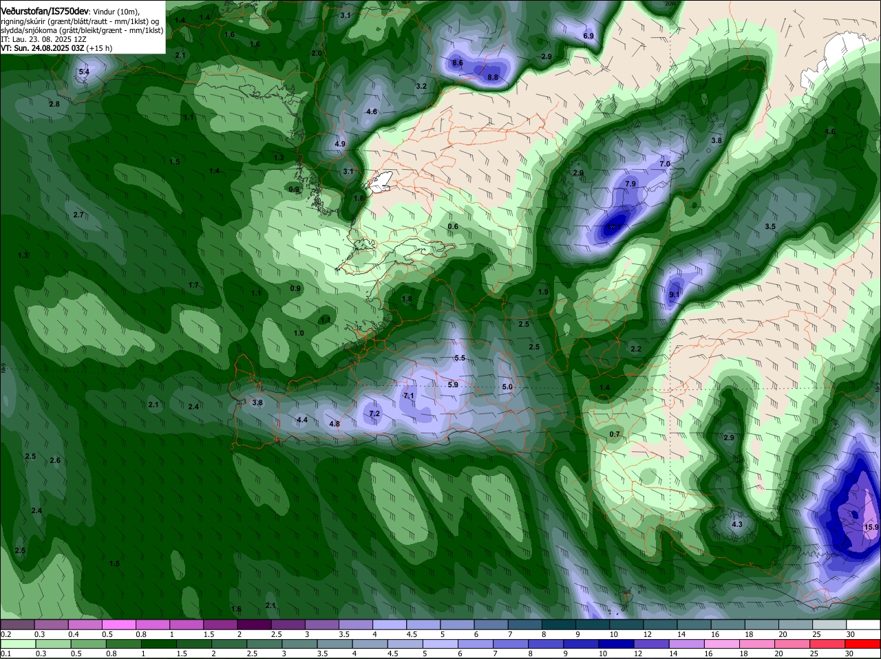This screenshot has width=881, height=659.
Task: Click dark purple swatch labeled 2 in snow legend
Action: pyautogui.click(x=254, y=625)
